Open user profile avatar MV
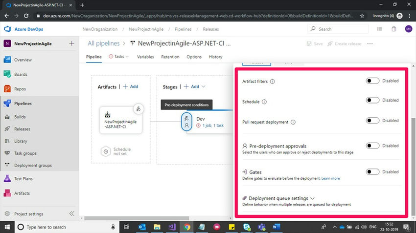The height and width of the screenshot is (233, 416). click(408, 29)
